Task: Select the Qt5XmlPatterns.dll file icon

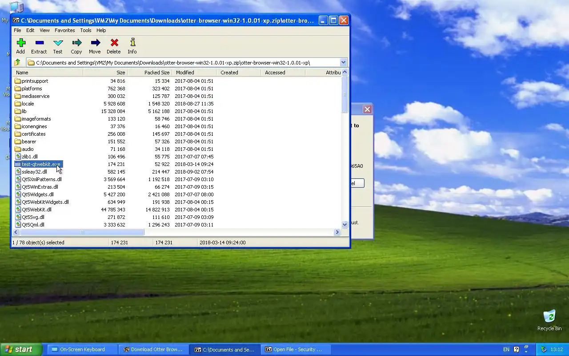Action: coord(18,179)
